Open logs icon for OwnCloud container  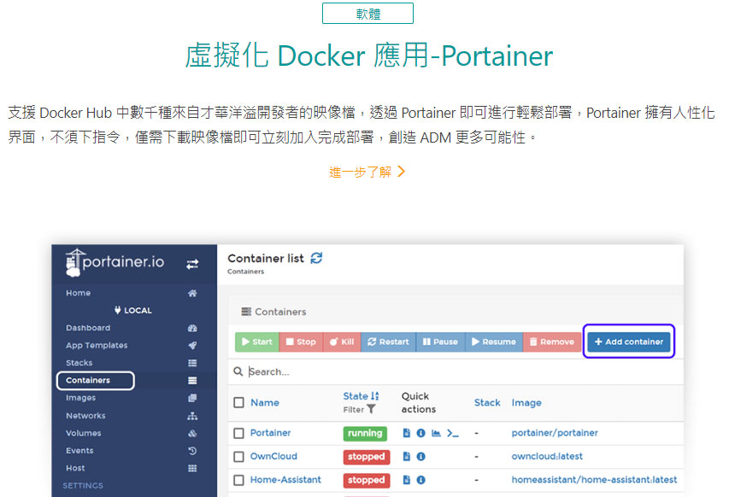(x=407, y=456)
